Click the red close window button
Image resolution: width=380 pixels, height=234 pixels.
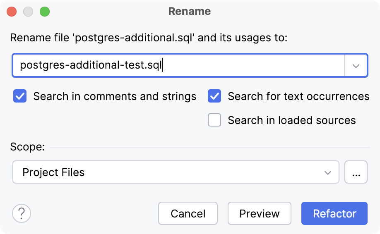[12, 12]
